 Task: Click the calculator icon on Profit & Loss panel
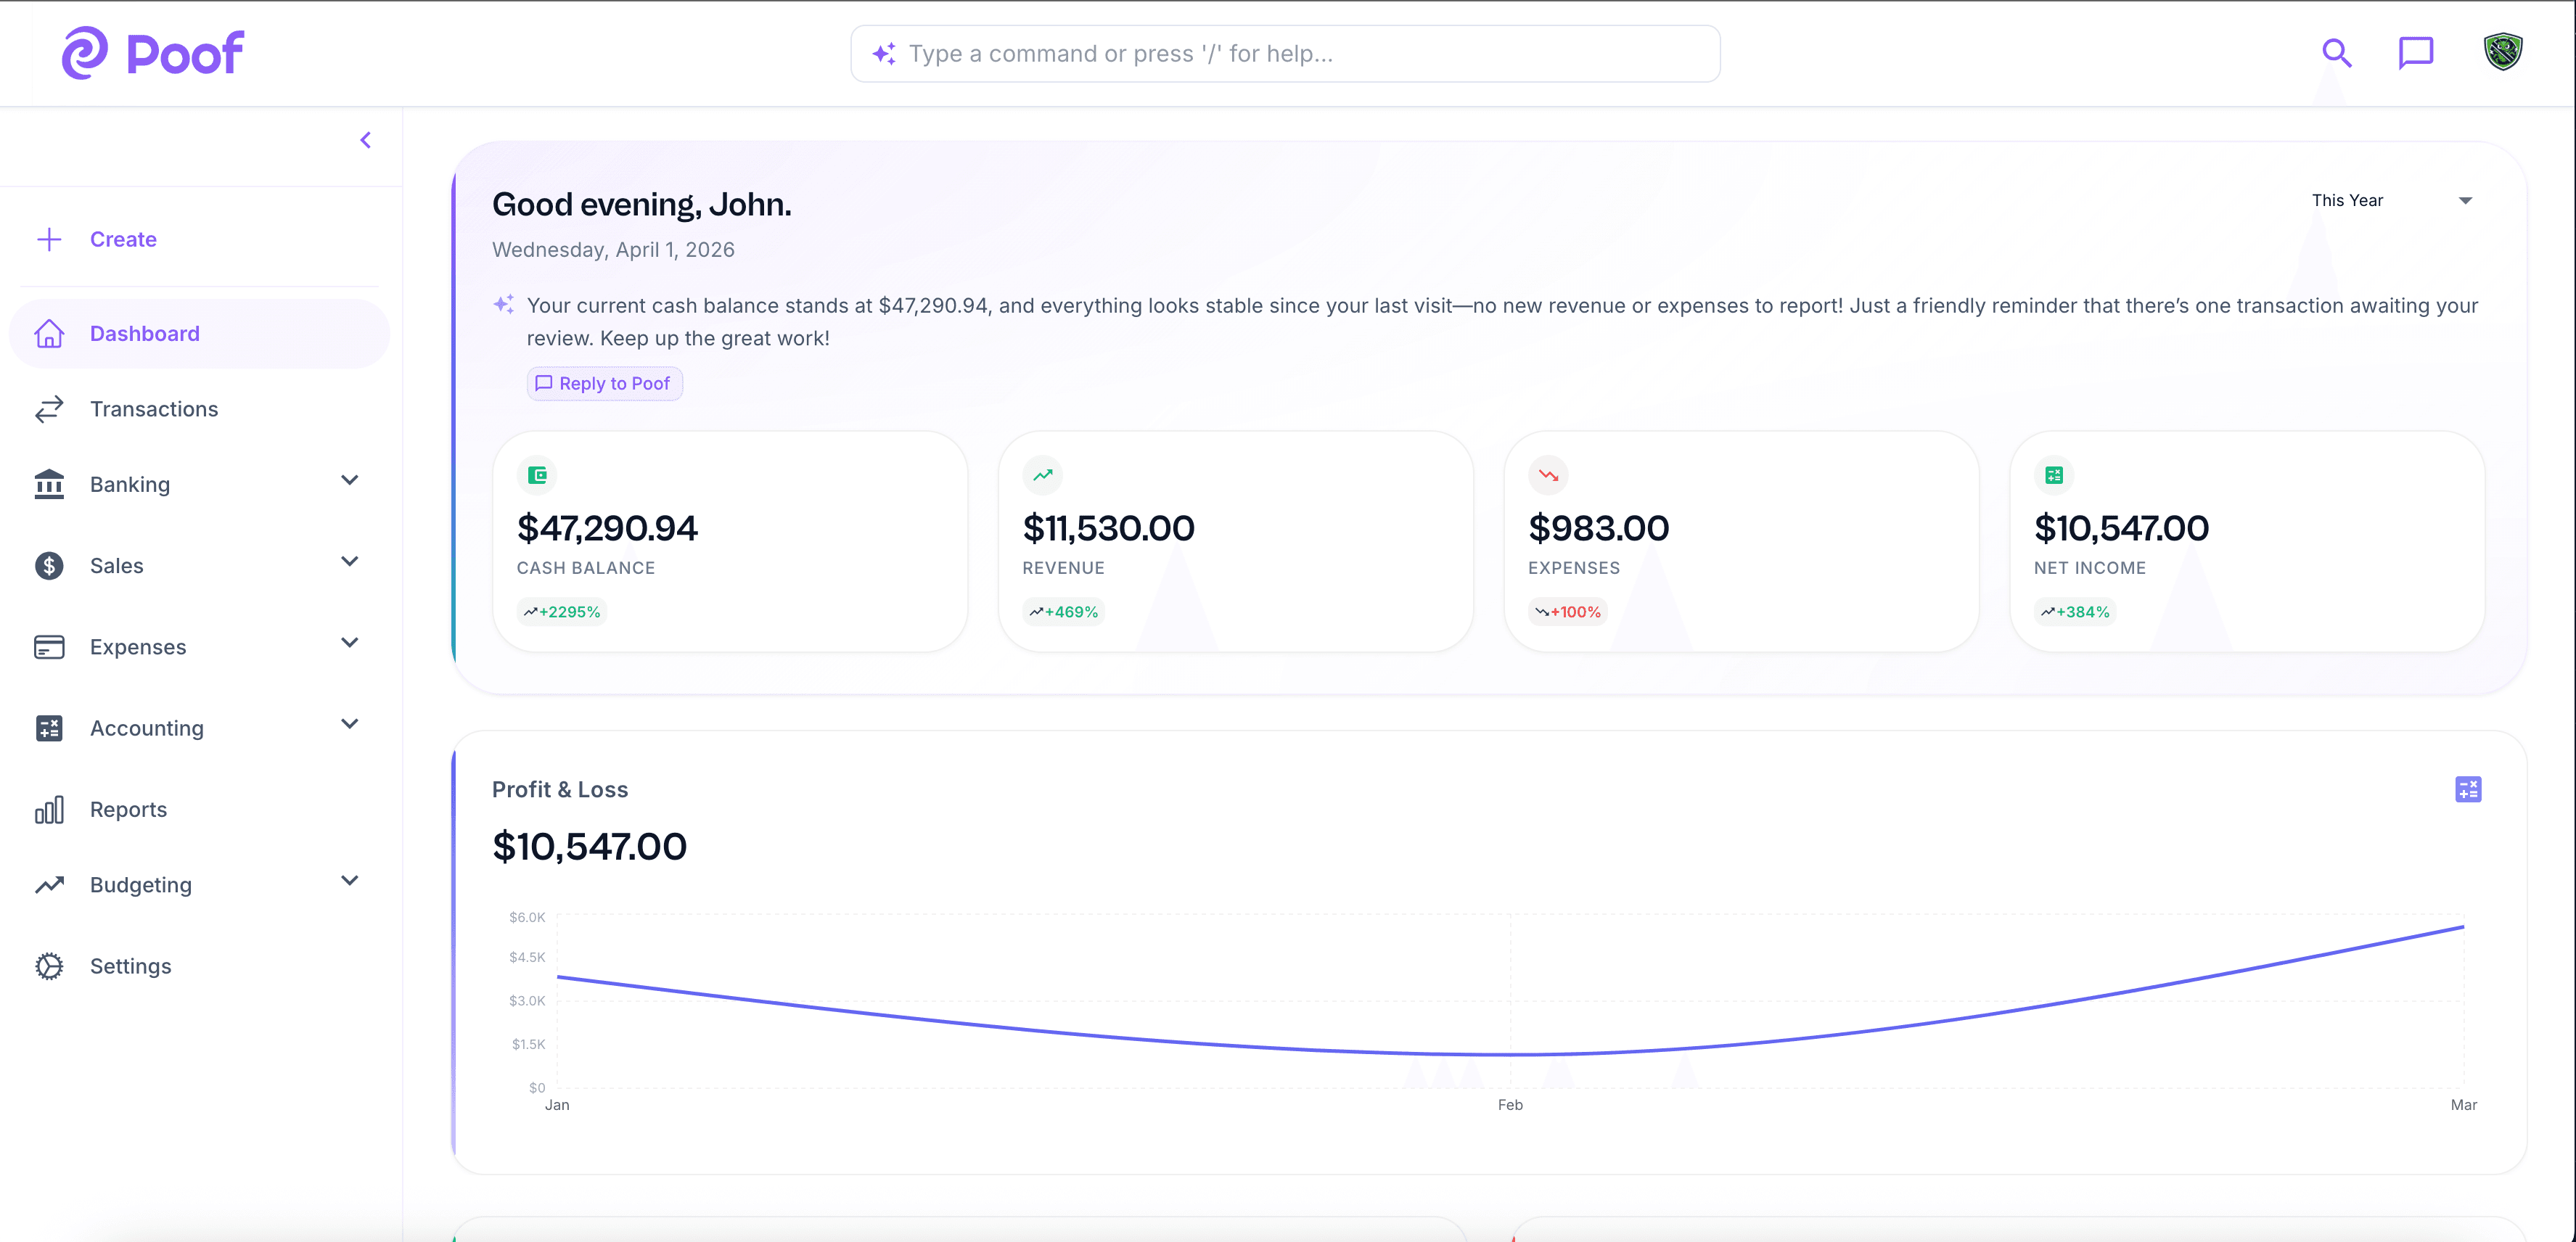pyautogui.click(x=2468, y=789)
